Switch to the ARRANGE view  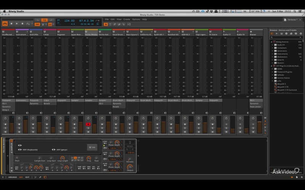click(13, 177)
